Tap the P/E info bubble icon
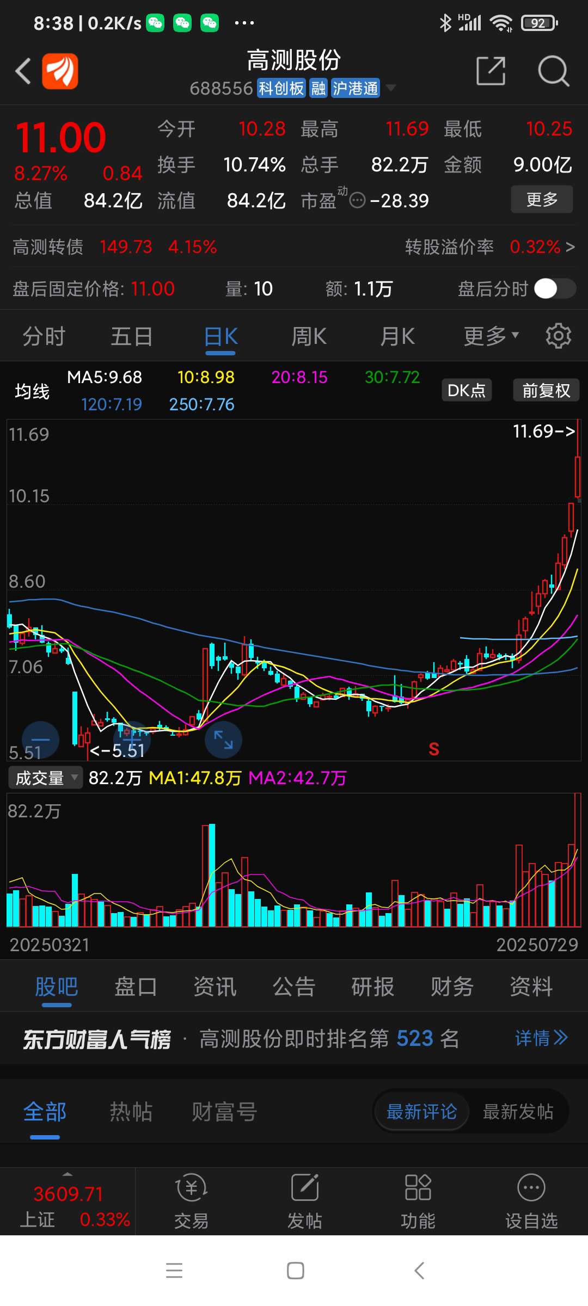The height and width of the screenshot is (1306, 588). (x=357, y=200)
